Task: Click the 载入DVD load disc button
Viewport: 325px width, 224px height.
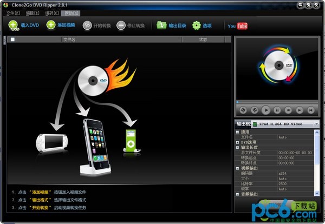Action: tap(24, 25)
